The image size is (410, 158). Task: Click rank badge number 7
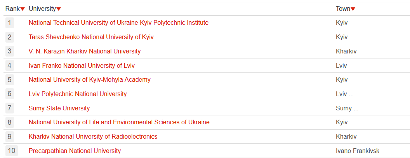coord(10,108)
